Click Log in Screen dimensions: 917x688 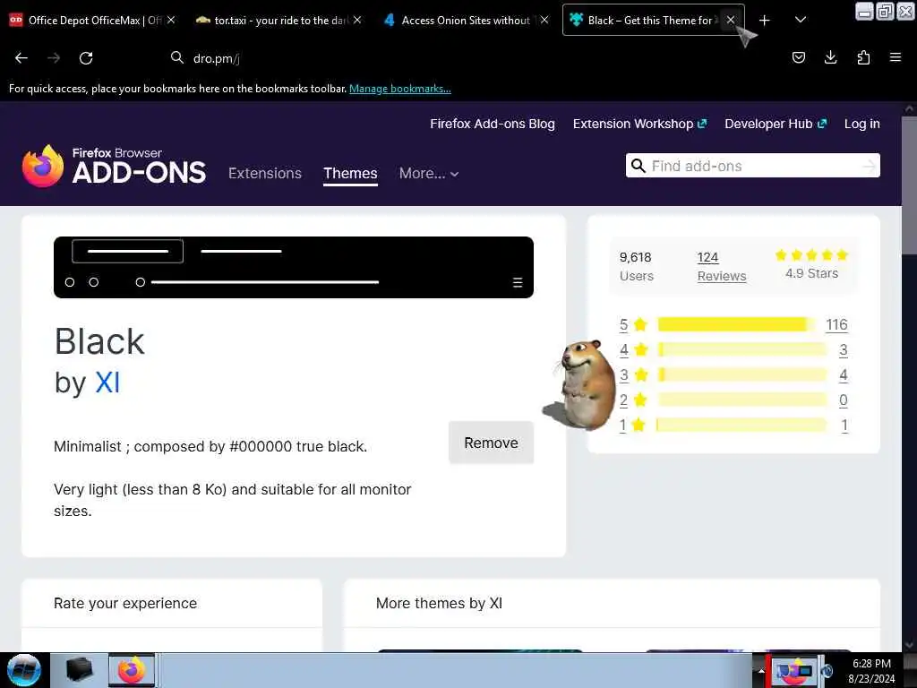(862, 124)
